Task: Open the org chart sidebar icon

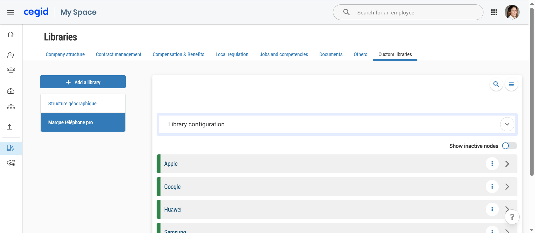Action: pyautogui.click(x=11, y=106)
